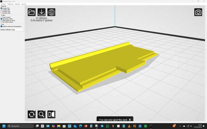Open VLC media player from the taskbar
This screenshot has height=129, width=207.
coord(129,126)
